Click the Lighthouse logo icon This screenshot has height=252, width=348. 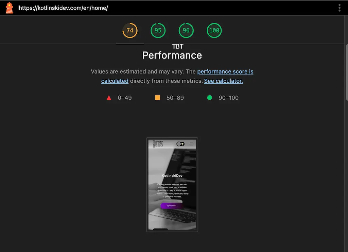[x=9, y=8]
